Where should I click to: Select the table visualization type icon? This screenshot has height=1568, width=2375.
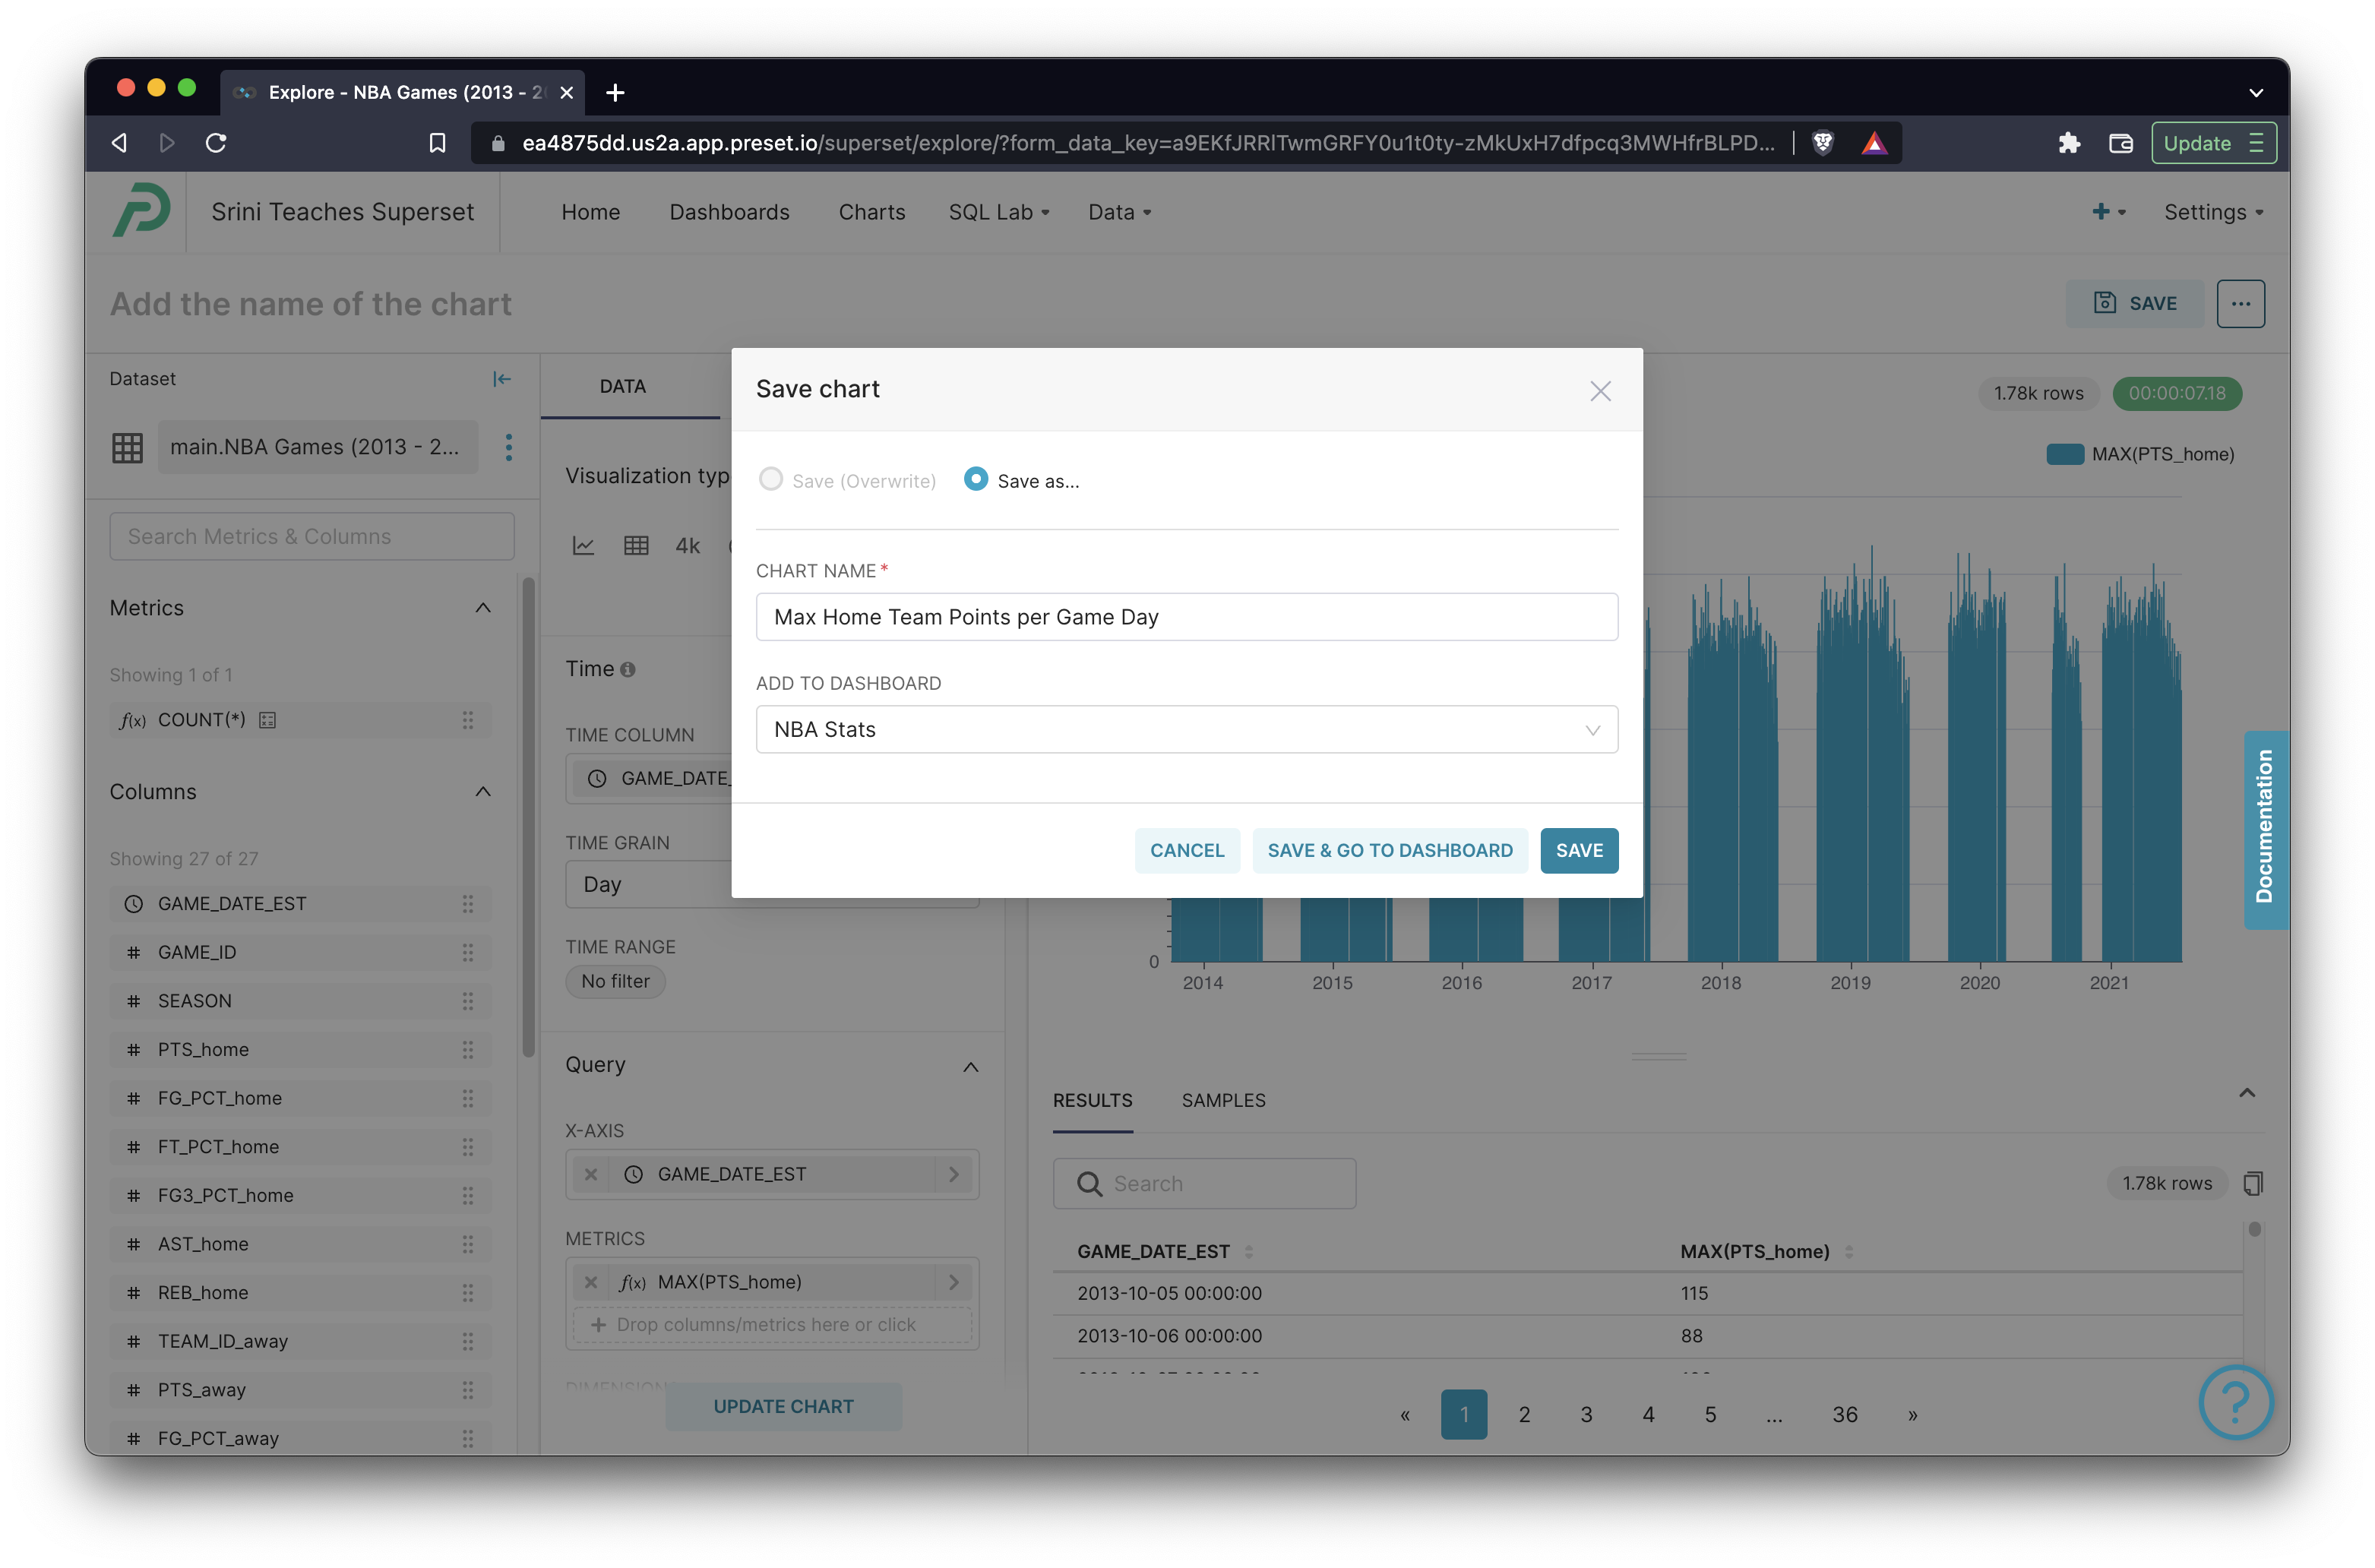(x=636, y=546)
